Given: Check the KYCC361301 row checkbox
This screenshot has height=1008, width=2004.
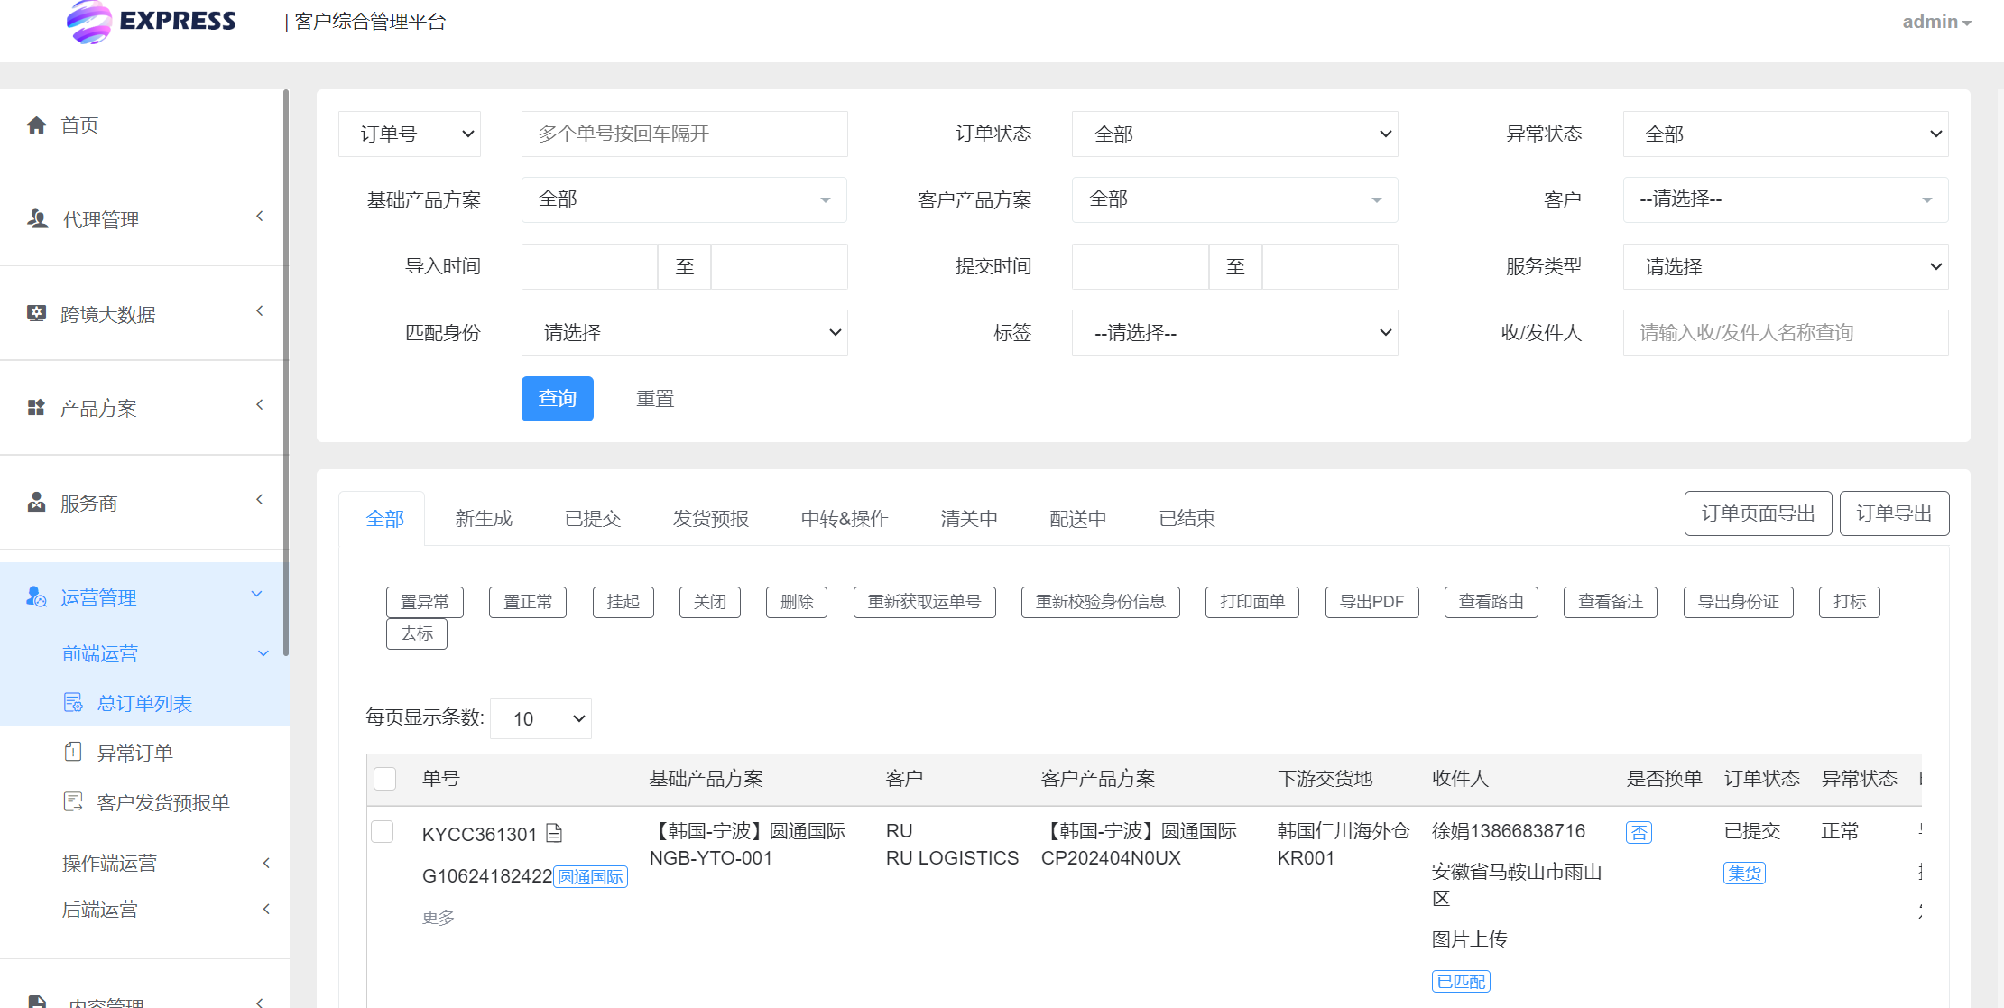Looking at the screenshot, I should [x=383, y=832].
